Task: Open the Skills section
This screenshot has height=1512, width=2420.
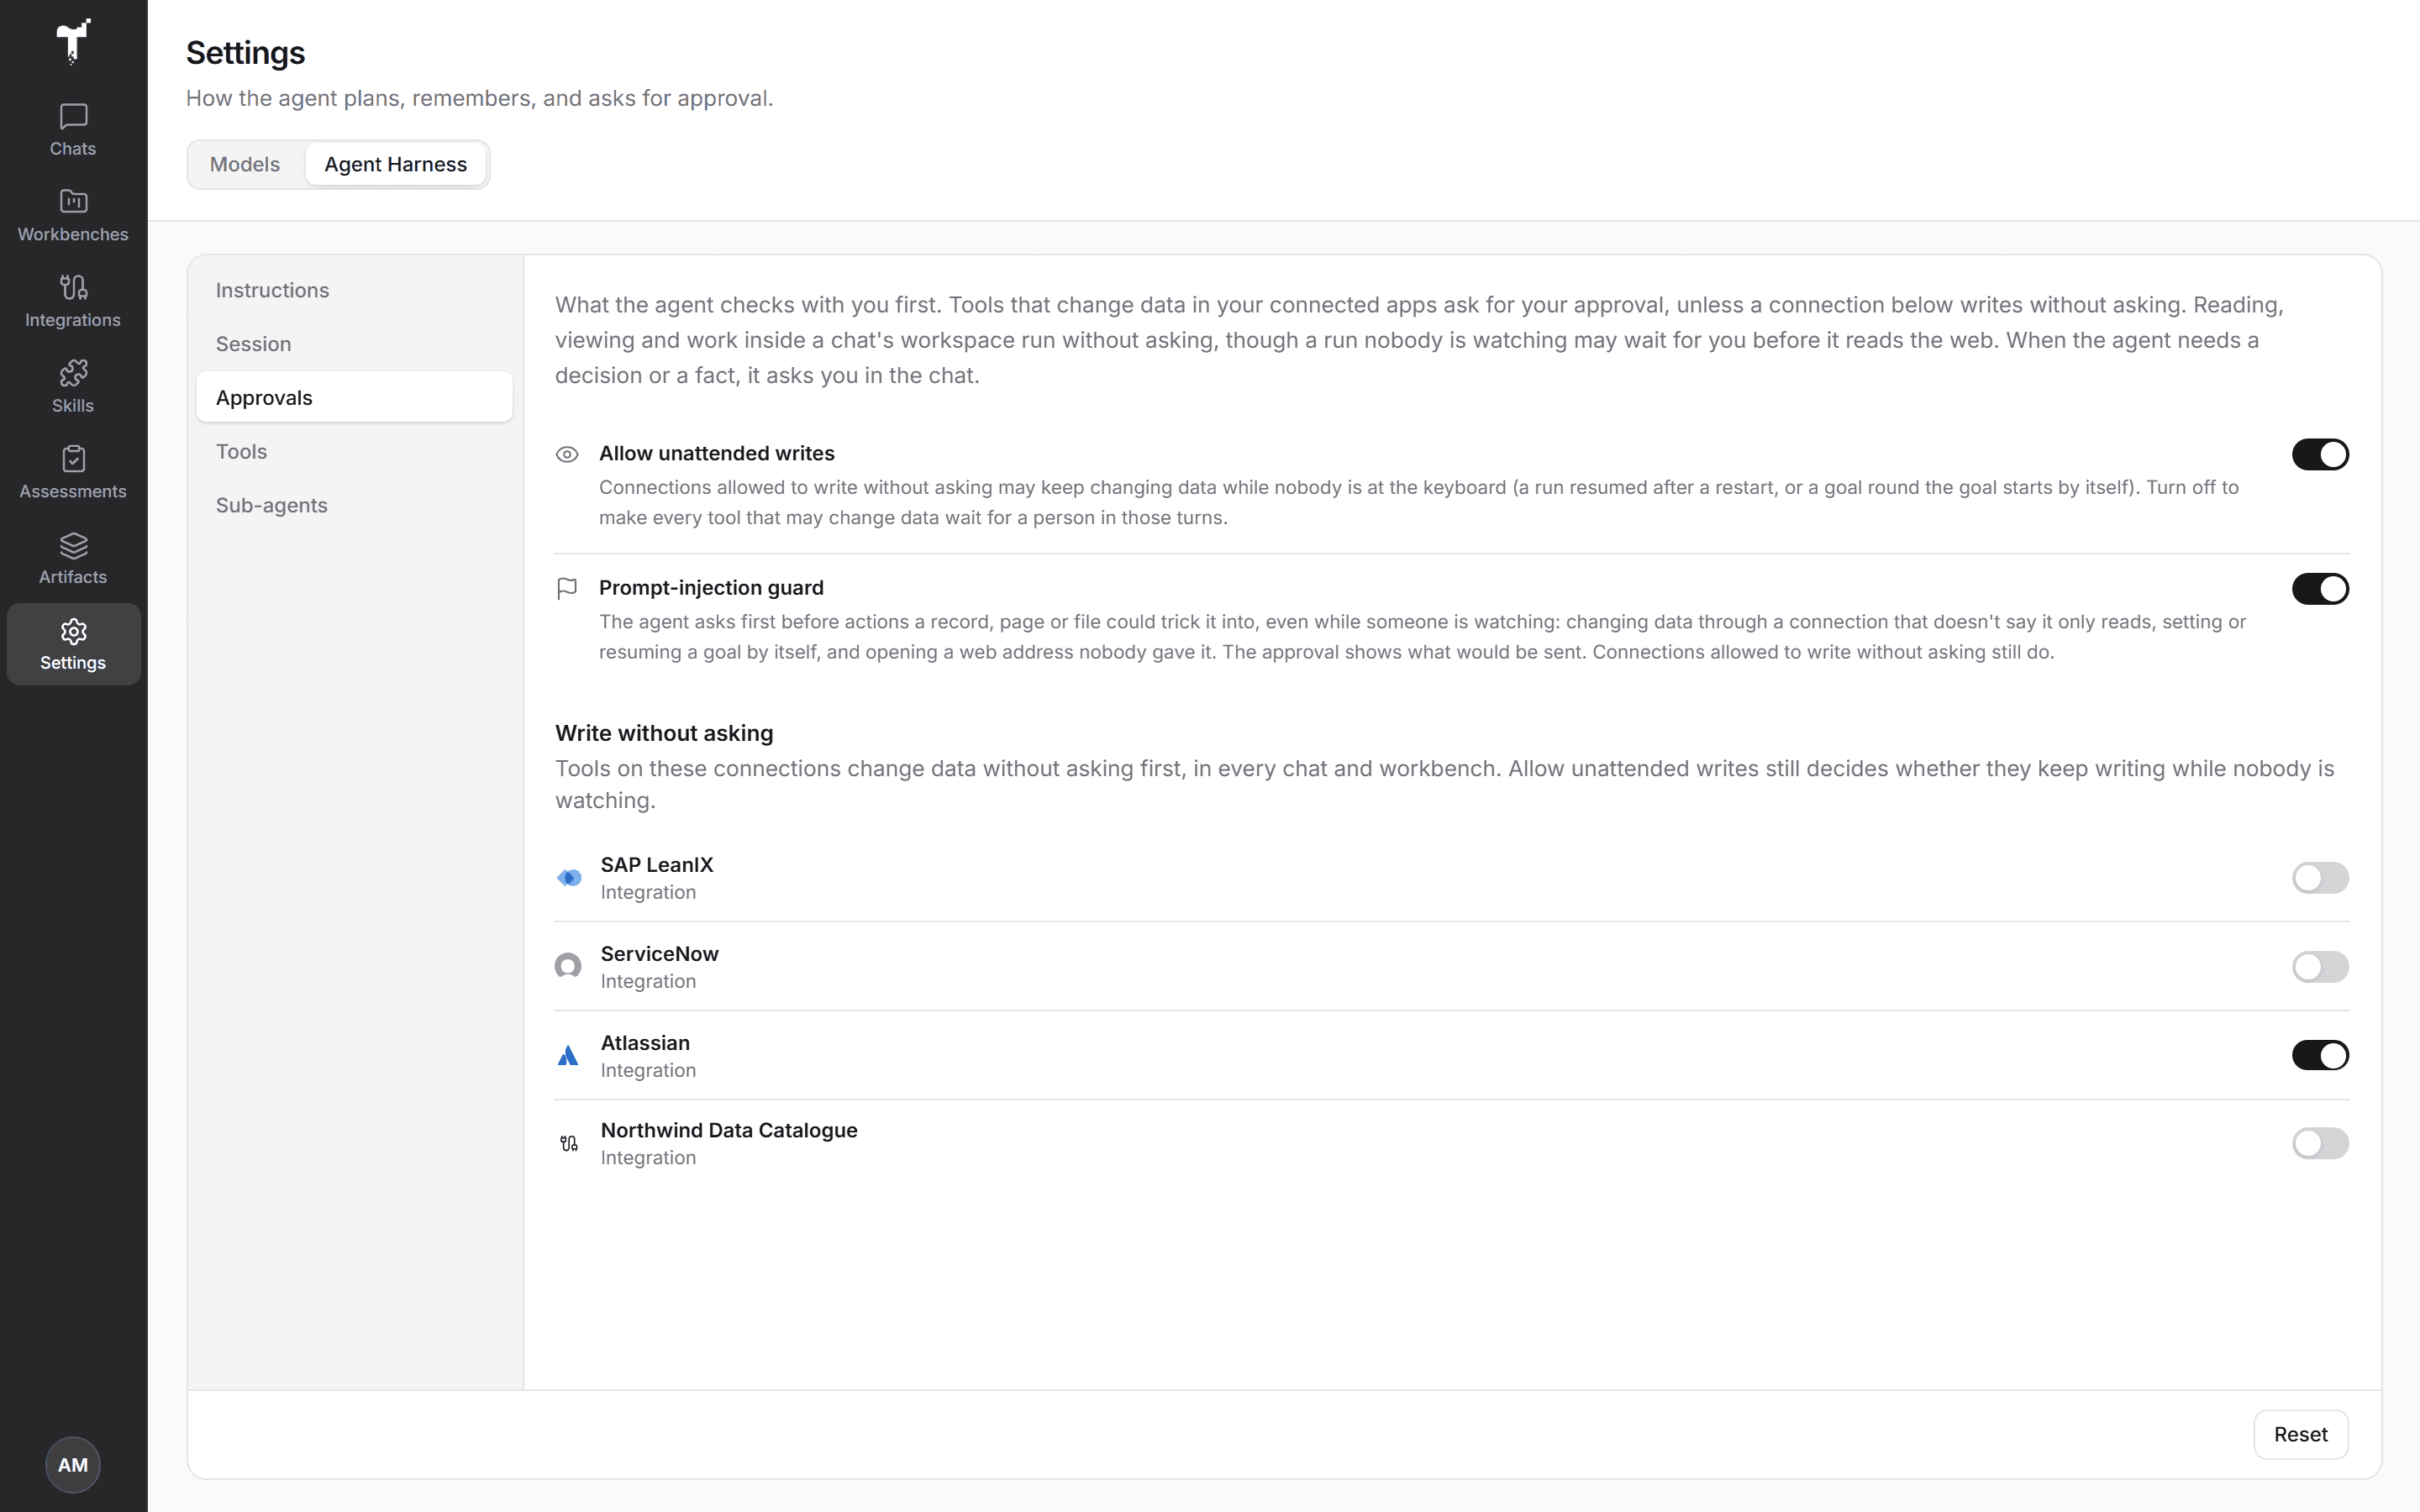Action: tap(73, 387)
